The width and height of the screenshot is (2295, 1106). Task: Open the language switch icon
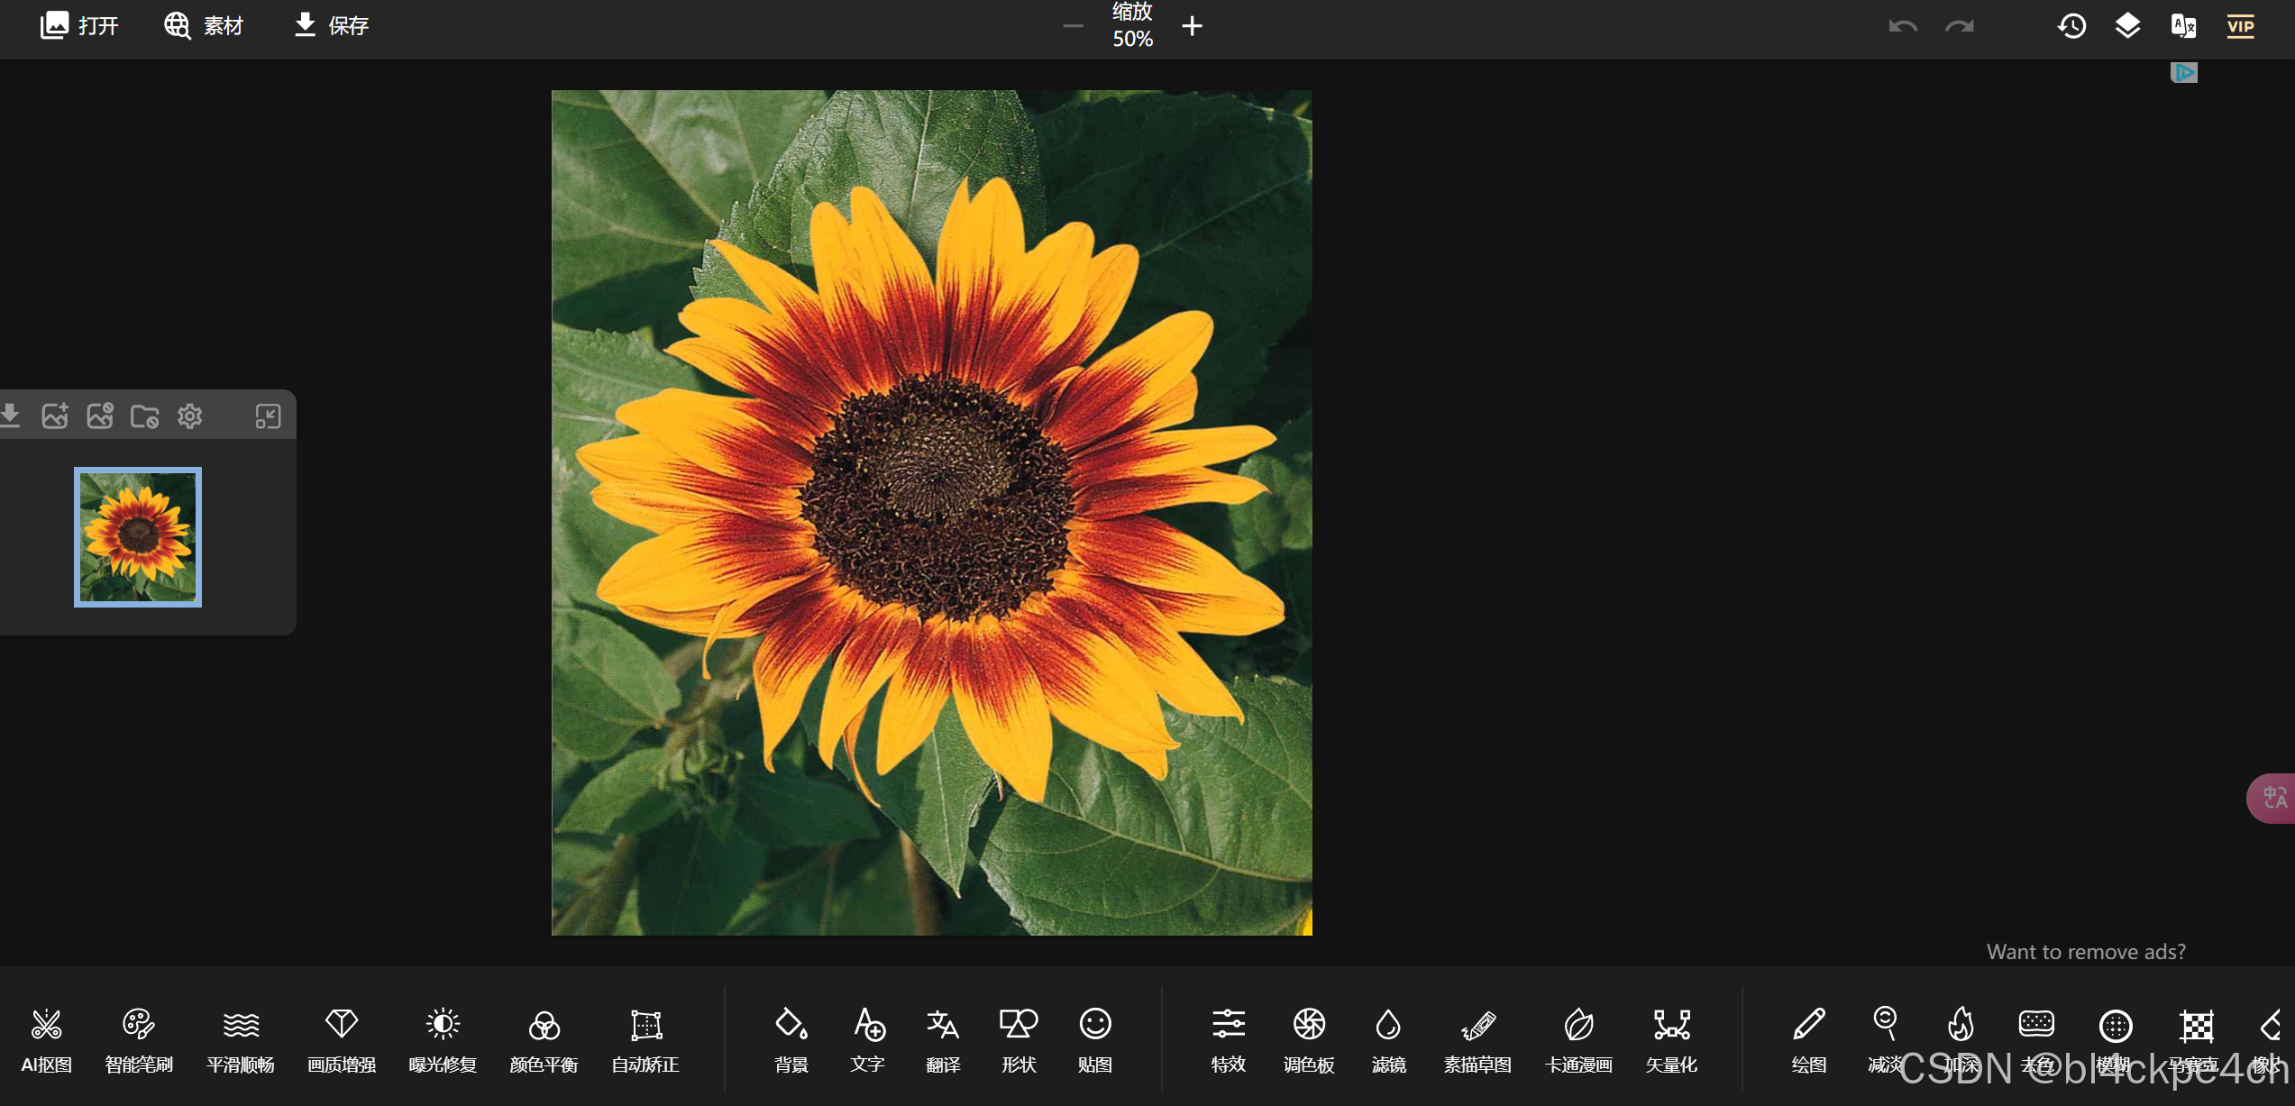point(2183,25)
